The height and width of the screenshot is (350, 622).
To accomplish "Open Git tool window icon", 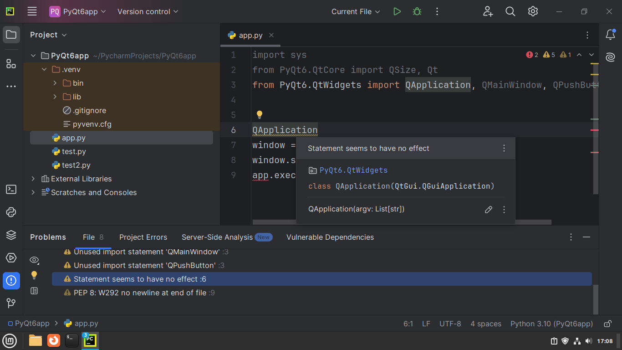I will pos(11,303).
